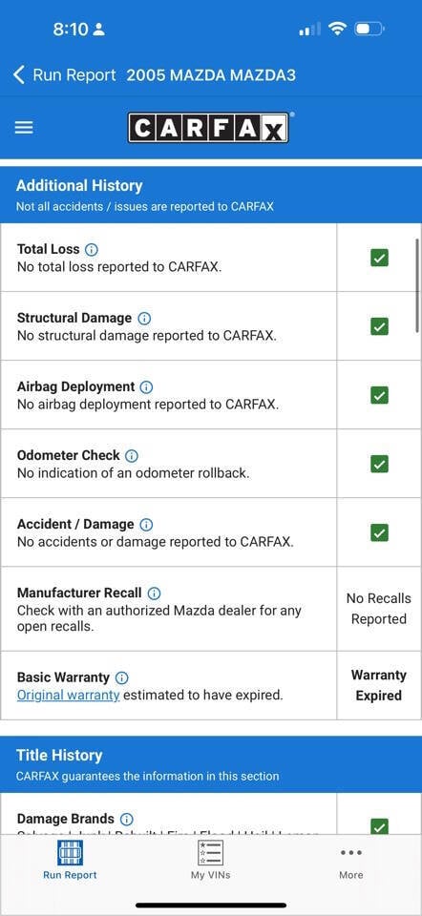Viewport: 422px width, 916px height.
Task: Tap the Airbag Deployment info icon
Action: [x=147, y=386]
